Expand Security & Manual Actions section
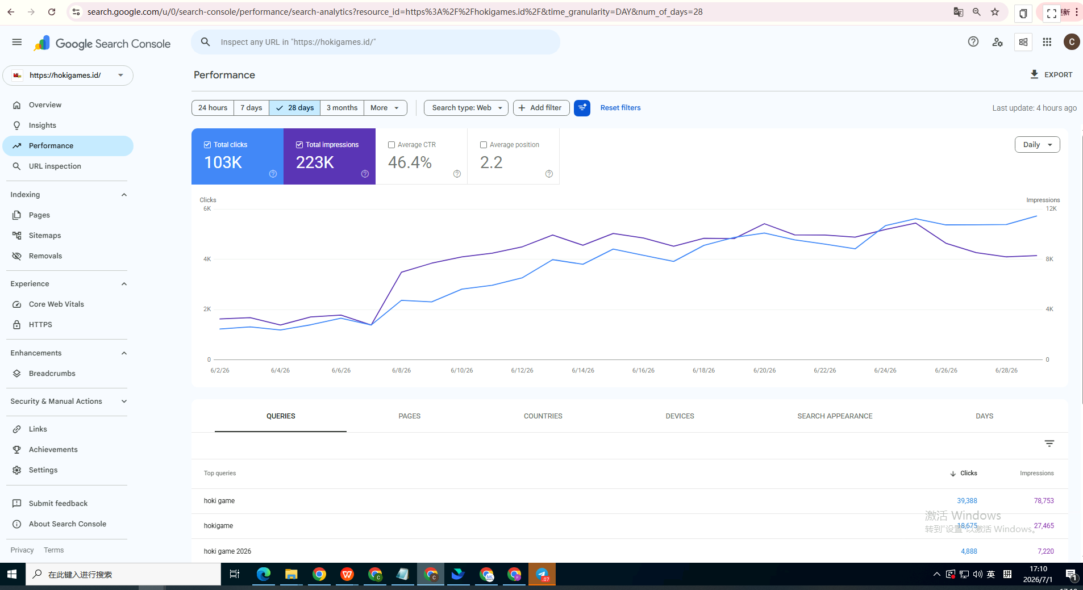The width and height of the screenshot is (1083, 590). [124, 401]
